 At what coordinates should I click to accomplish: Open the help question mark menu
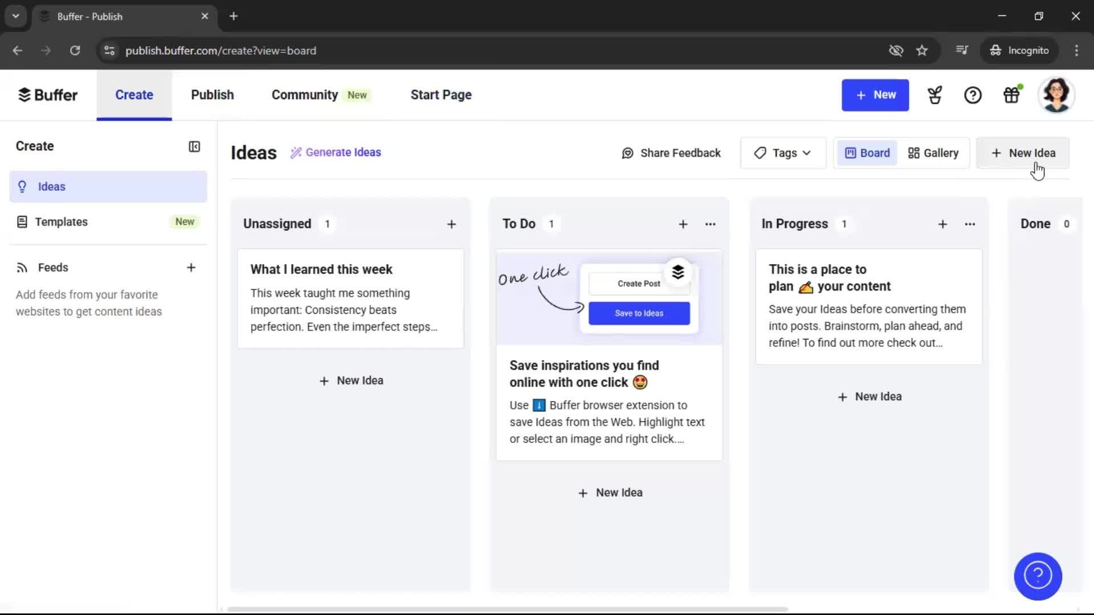[x=973, y=95]
